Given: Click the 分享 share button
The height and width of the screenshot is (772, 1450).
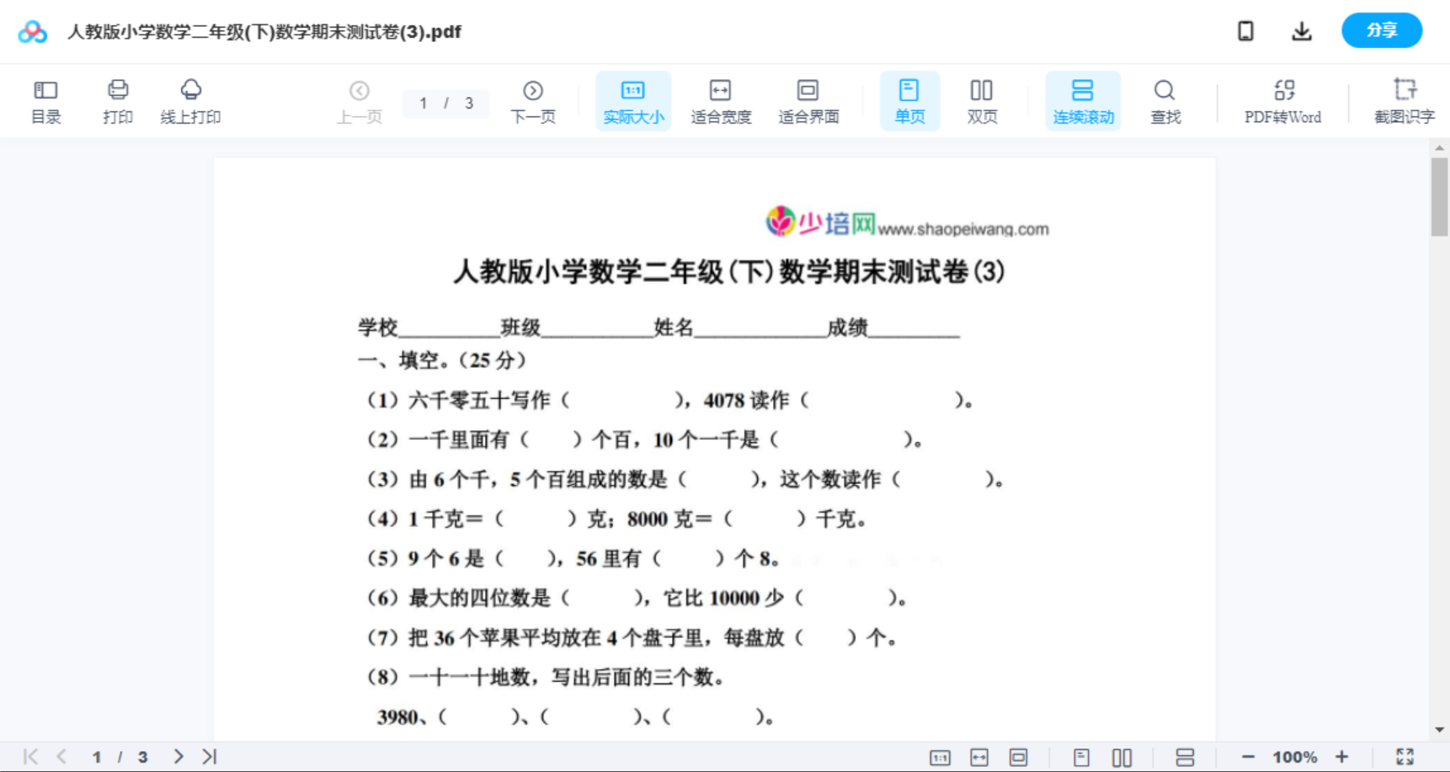Looking at the screenshot, I should (1381, 30).
